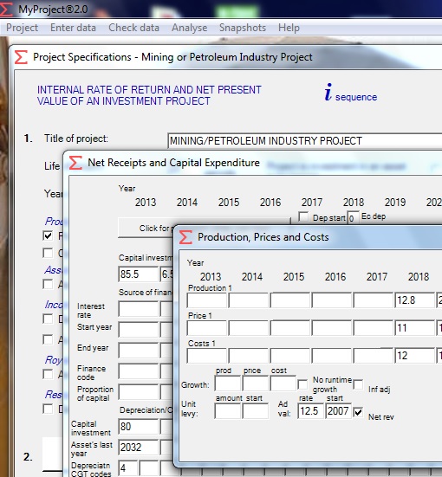Click Production 1 field for 2013
Viewport: 442px width, 477px height.
click(x=207, y=300)
